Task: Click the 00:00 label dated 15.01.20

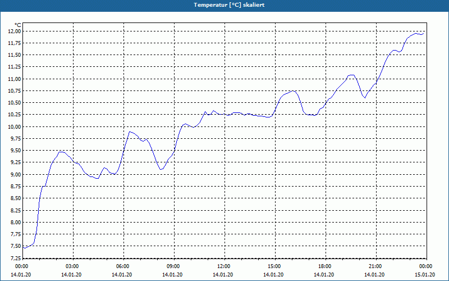Action: coord(425,266)
